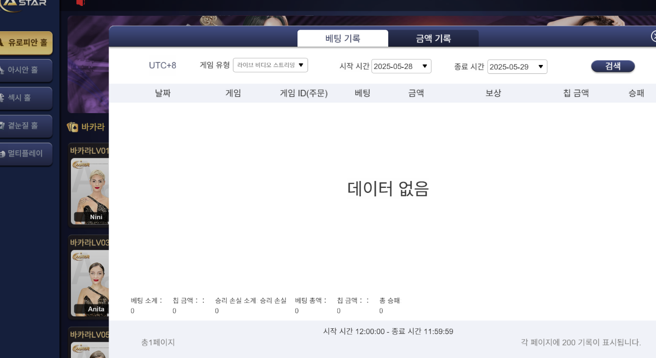This screenshot has height=358, width=656.
Task: Click the 날짜 column header
Action: (x=163, y=93)
